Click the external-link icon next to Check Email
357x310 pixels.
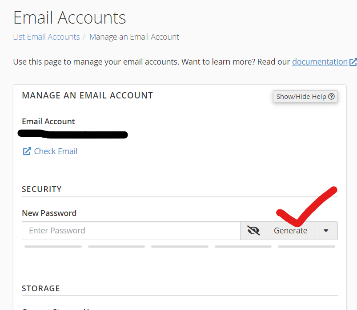tap(27, 151)
